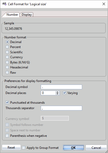Choose Currency number format

(7, 57)
